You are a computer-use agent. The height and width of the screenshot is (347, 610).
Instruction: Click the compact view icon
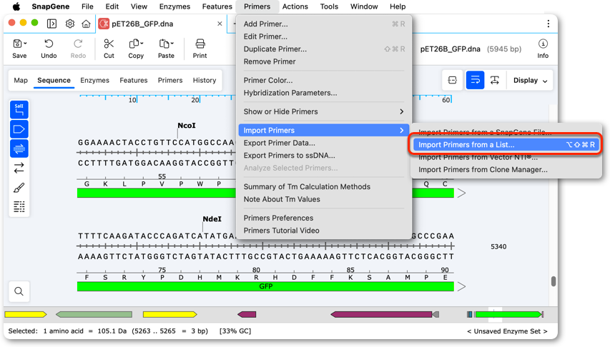452,80
